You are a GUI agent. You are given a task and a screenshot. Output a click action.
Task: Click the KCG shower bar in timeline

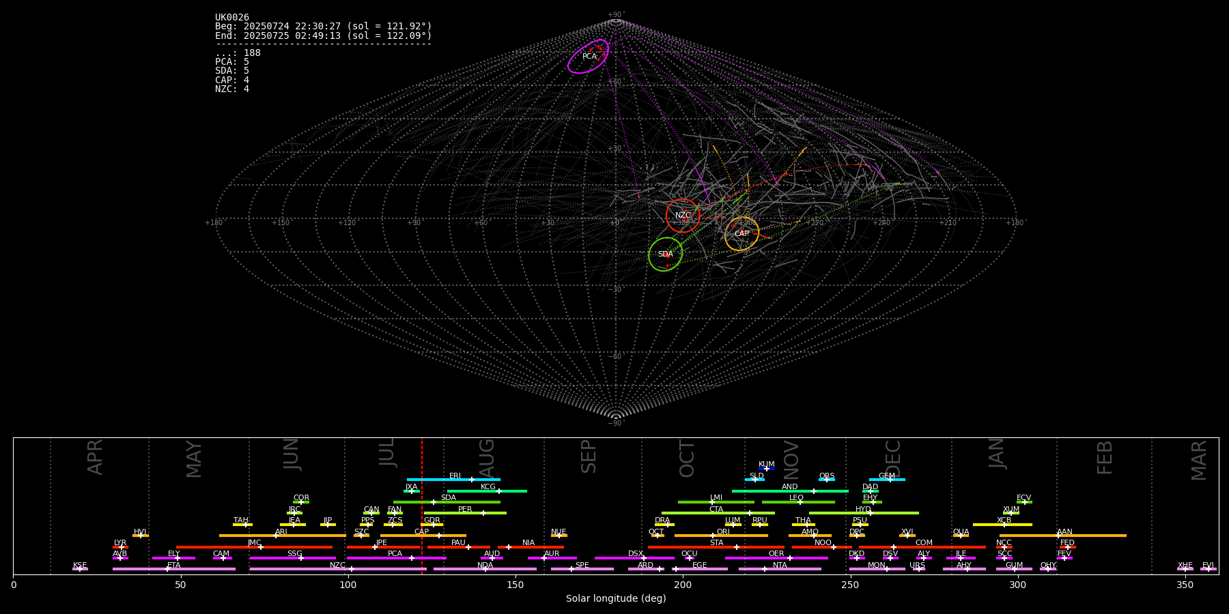pyautogui.click(x=487, y=491)
